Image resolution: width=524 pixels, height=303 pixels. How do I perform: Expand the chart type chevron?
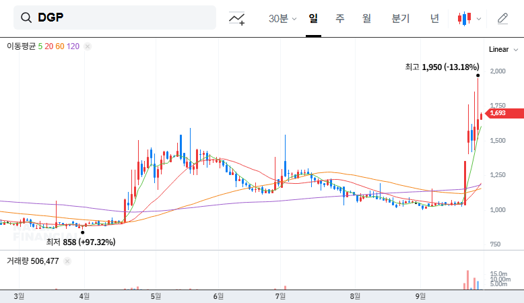[x=479, y=19]
